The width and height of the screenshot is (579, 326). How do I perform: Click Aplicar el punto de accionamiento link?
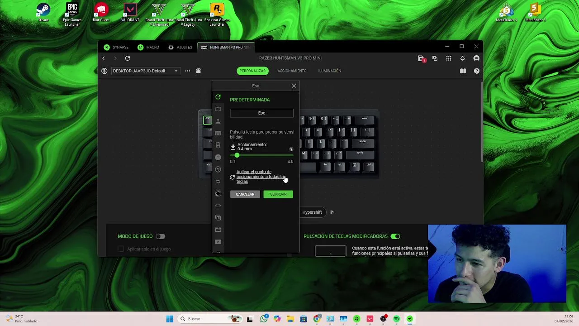(x=261, y=177)
